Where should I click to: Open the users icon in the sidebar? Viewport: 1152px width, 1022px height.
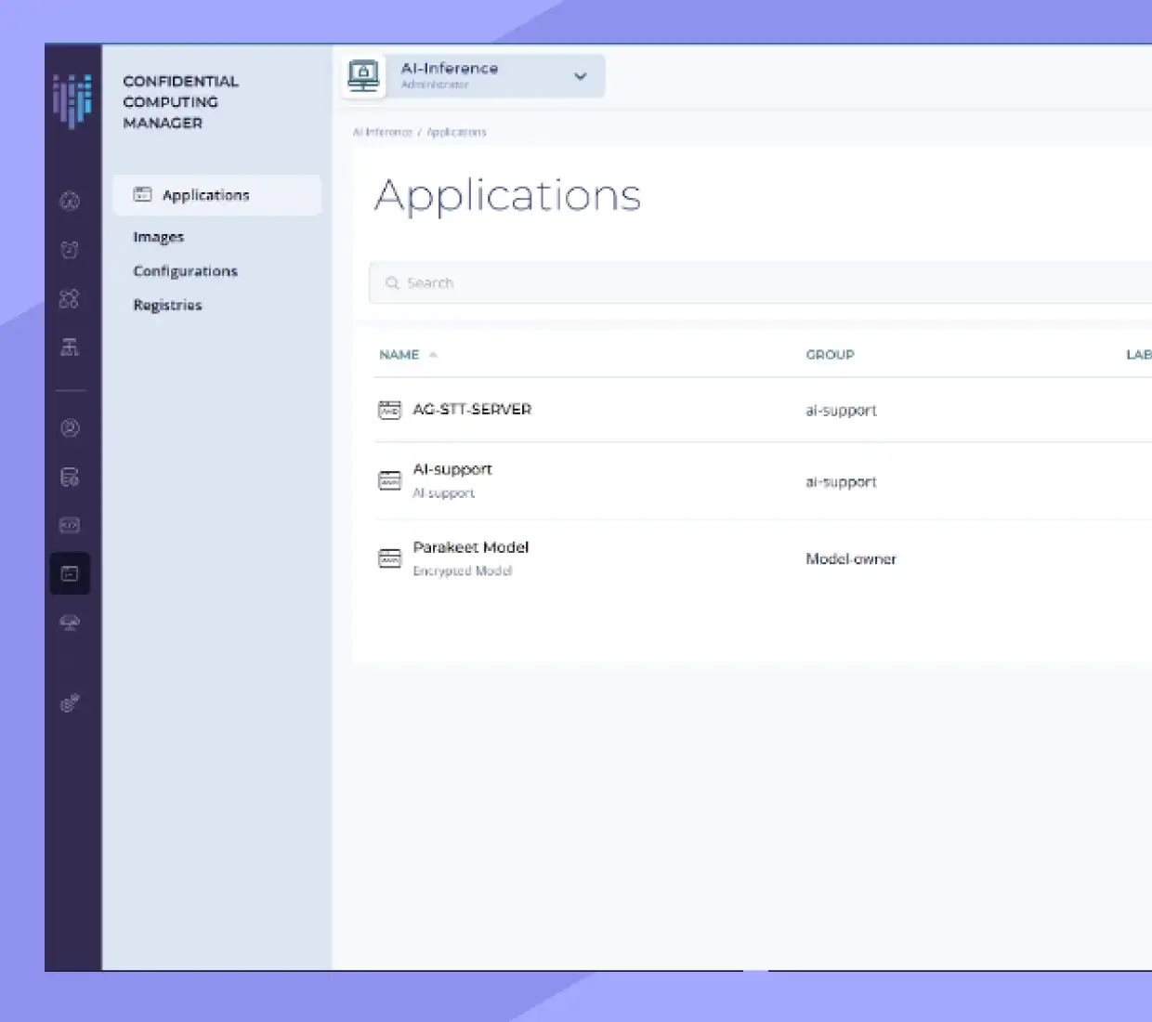(x=72, y=428)
